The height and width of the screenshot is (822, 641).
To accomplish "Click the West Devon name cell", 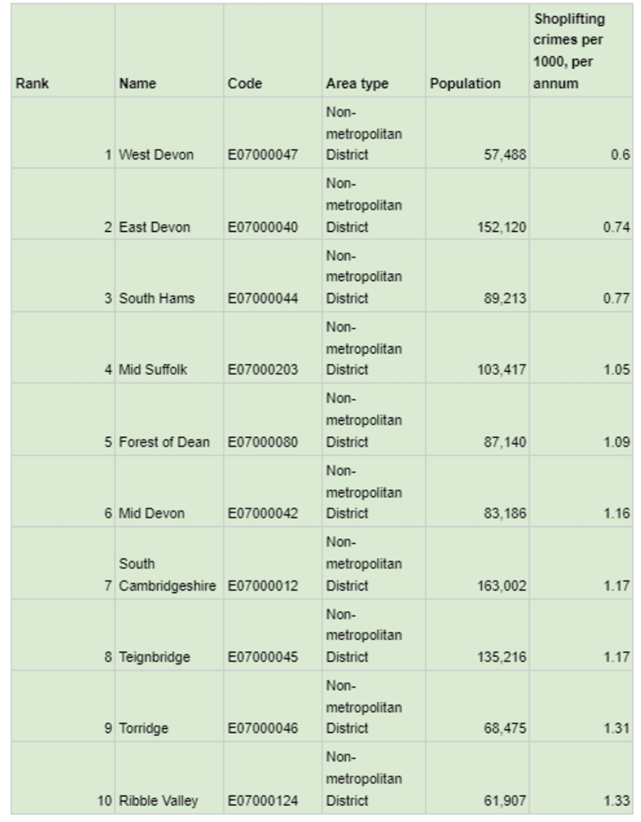I will 156,155.
